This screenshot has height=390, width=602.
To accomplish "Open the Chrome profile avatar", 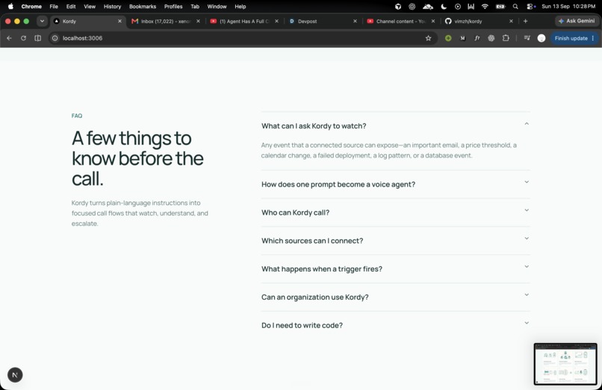I will pyautogui.click(x=542, y=38).
